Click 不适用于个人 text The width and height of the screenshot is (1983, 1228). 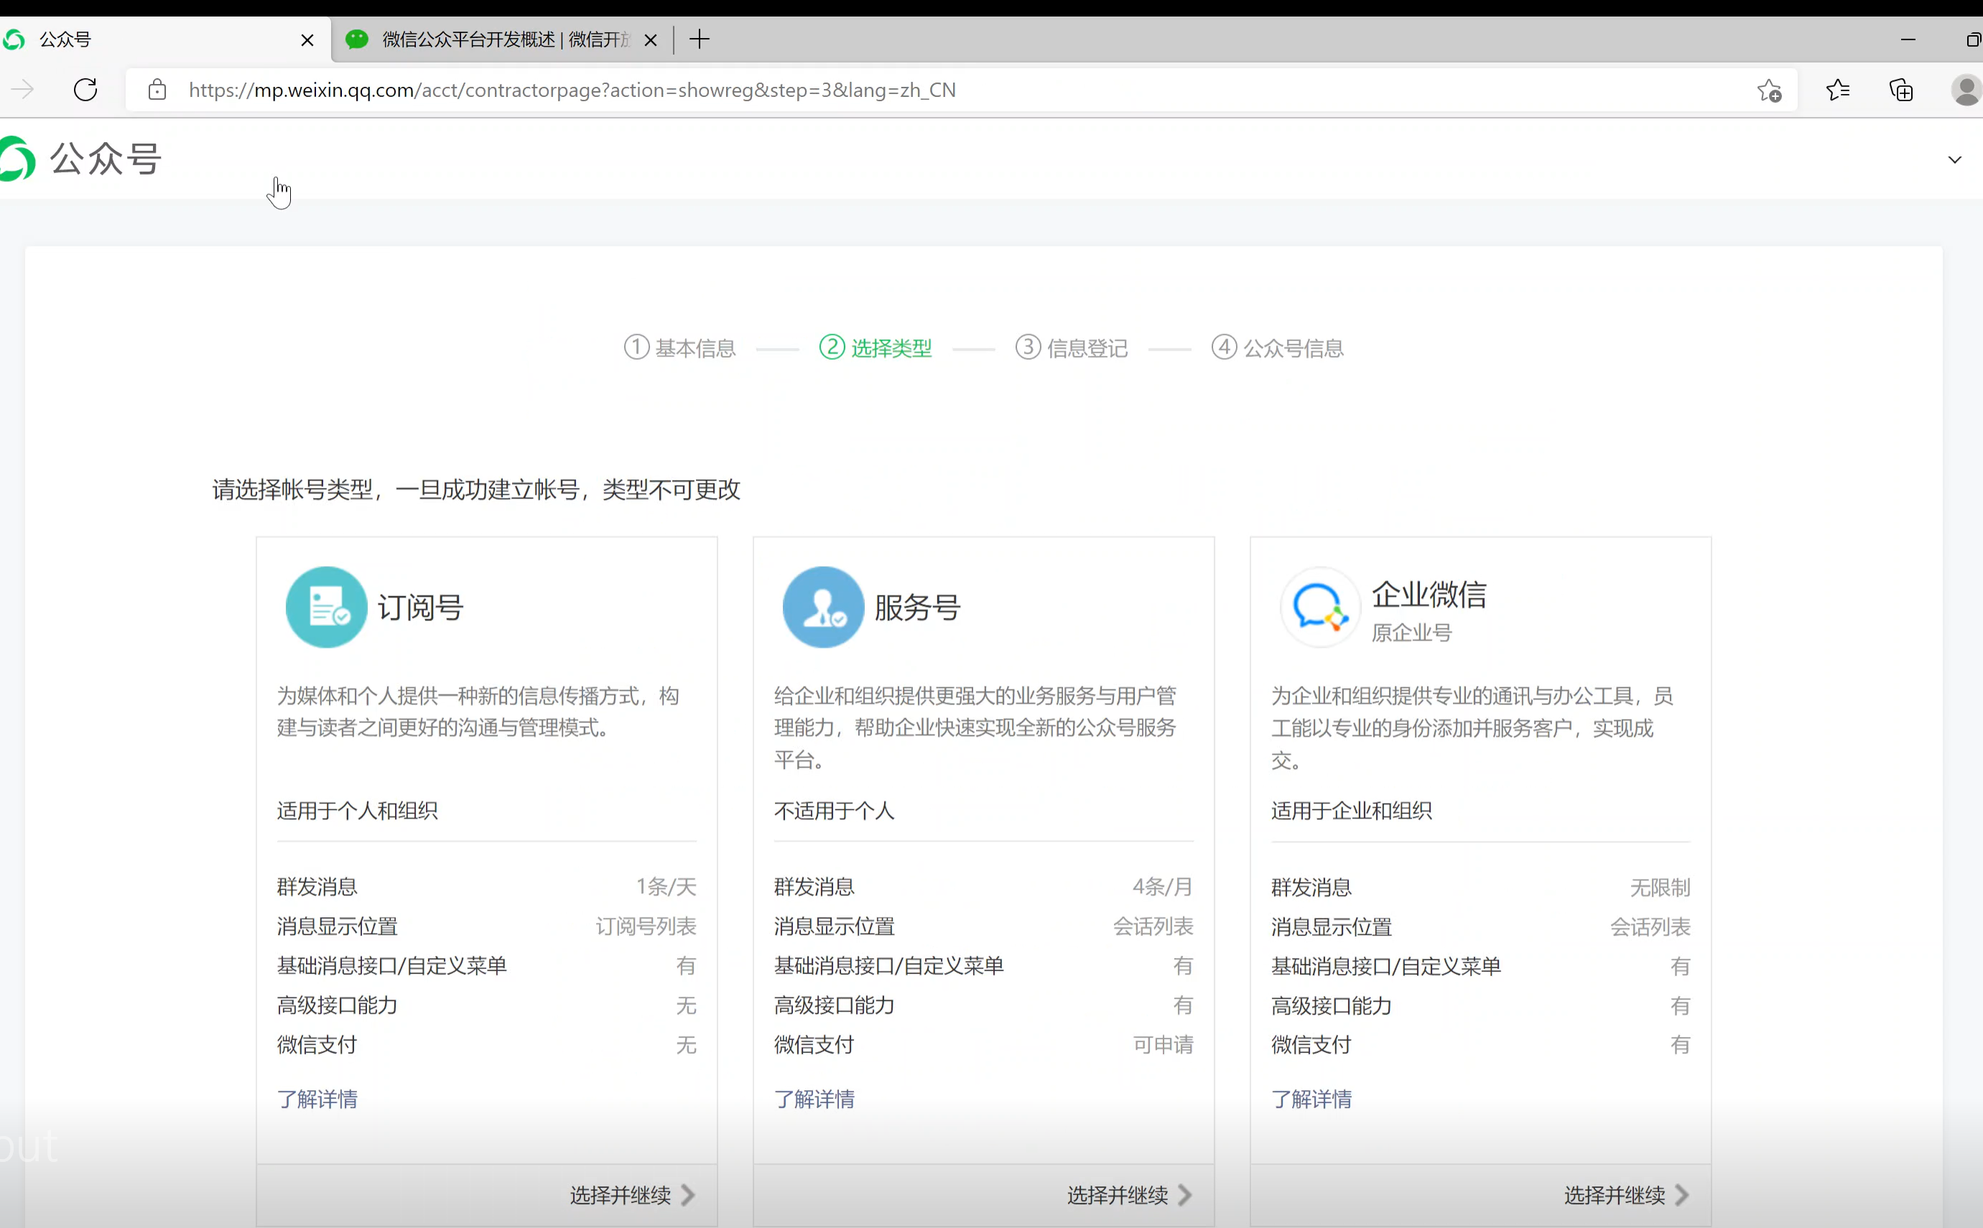pos(834,811)
